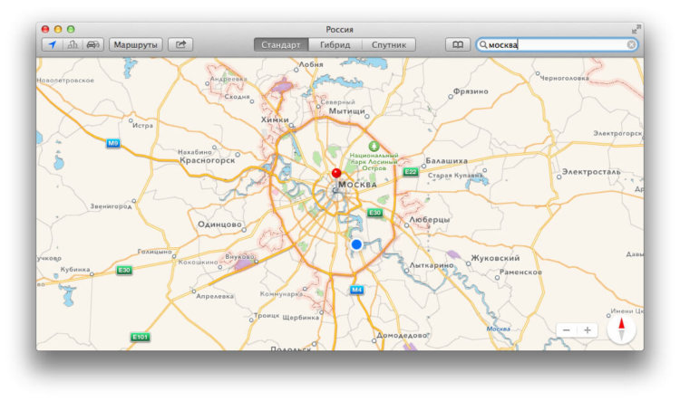The image size is (680, 401).
Task: Select the Лосиный Остров park icon
Action: pyautogui.click(x=374, y=146)
